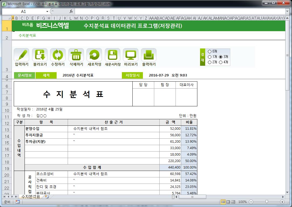Click the 새문서저장 floppy disk icon
292x207 pixels.
pos(112,55)
